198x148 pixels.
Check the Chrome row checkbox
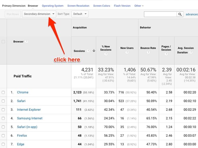click(3, 92)
